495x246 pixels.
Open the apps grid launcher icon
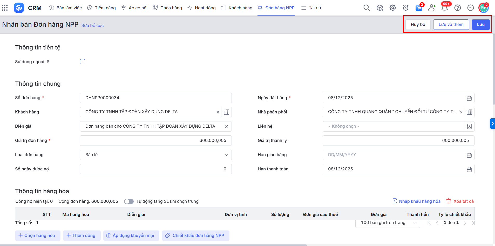(5, 8)
